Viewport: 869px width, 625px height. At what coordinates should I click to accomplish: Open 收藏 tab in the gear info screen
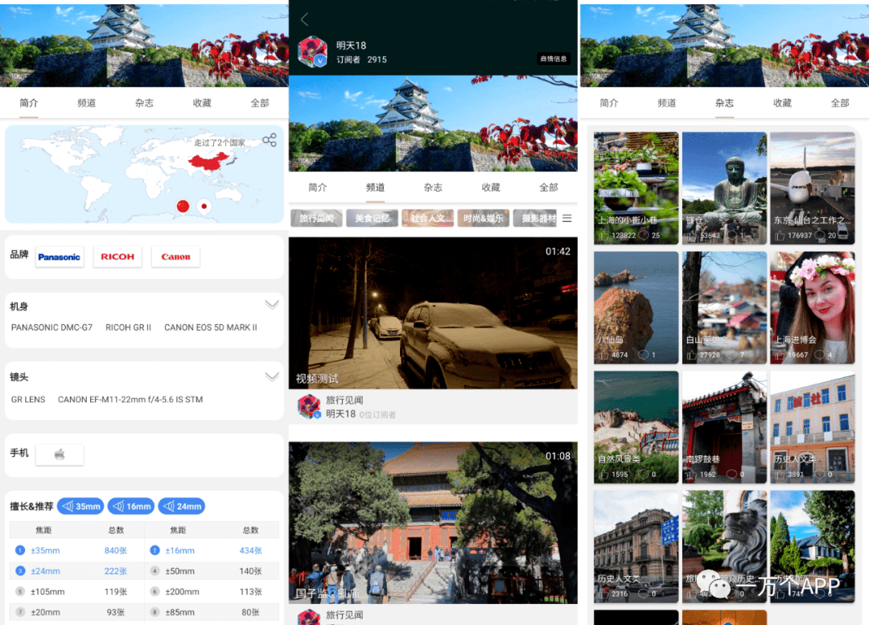202,103
